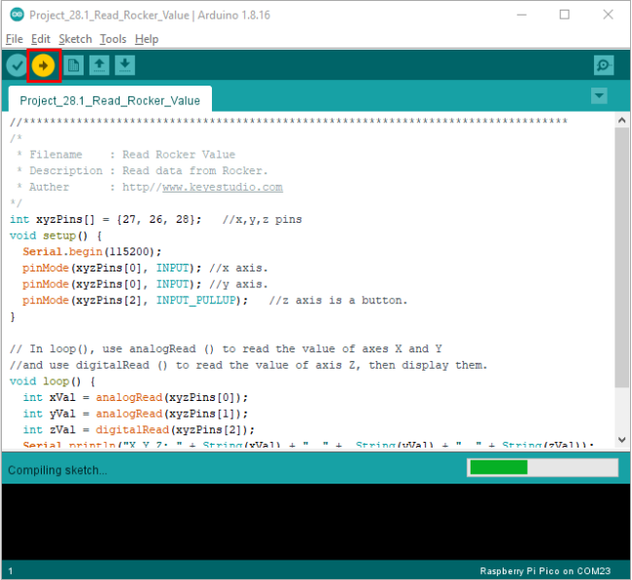
Task: Open the File menu
Action: [15, 39]
